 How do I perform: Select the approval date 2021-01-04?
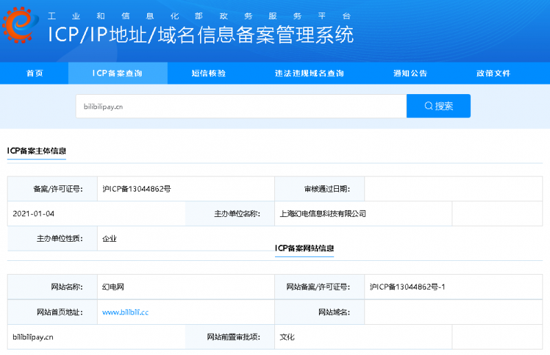(x=33, y=214)
